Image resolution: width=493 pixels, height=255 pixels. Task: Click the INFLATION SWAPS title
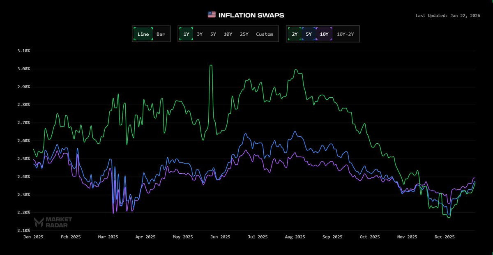pos(251,15)
